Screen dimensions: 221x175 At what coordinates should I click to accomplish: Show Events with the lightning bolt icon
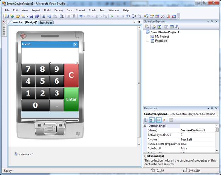[x=164, y=120]
